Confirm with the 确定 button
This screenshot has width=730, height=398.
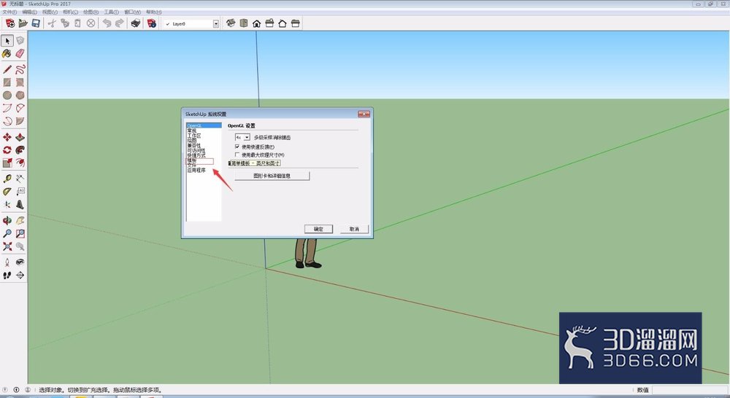[x=318, y=229]
